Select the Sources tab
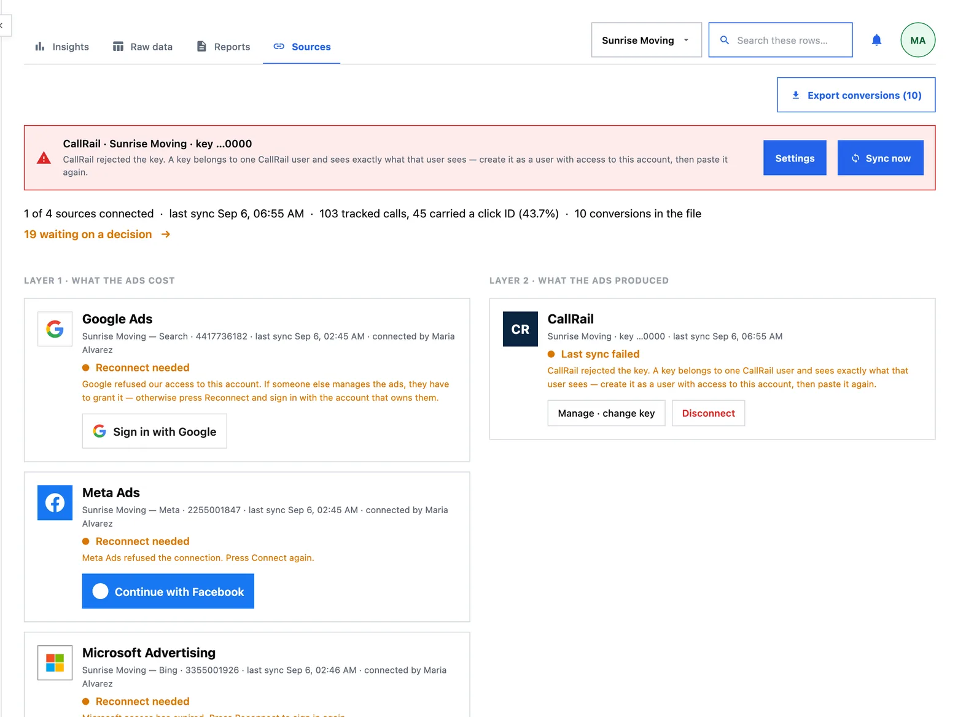958x717 pixels. tap(302, 47)
